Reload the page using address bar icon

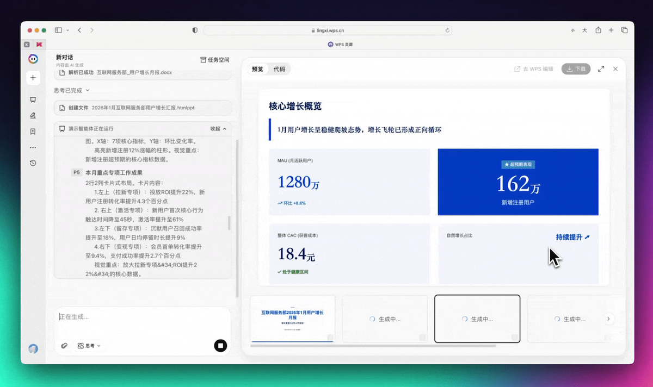pyautogui.click(x=447, y=30)
